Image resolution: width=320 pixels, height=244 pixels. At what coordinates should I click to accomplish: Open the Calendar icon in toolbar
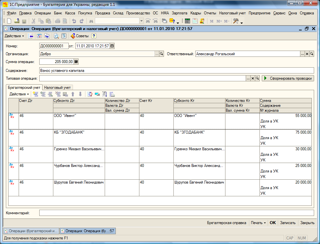click(x=195, y=21)
